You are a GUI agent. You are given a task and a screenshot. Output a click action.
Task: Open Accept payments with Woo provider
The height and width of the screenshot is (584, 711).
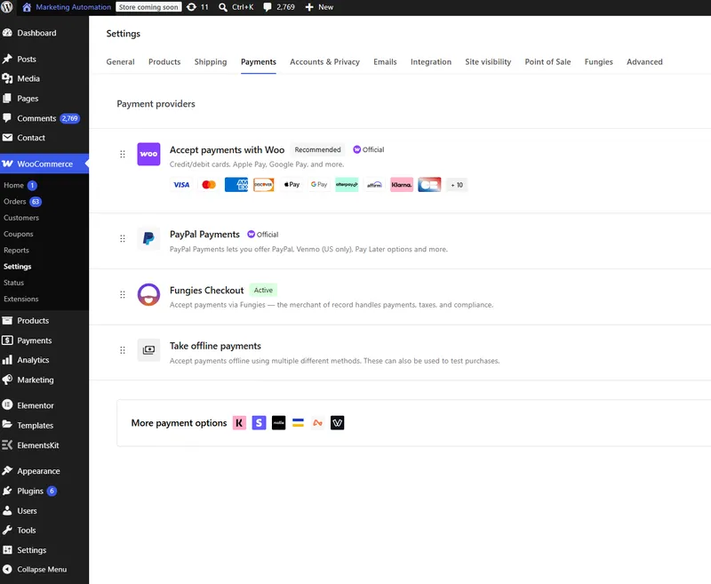point(227,149)
